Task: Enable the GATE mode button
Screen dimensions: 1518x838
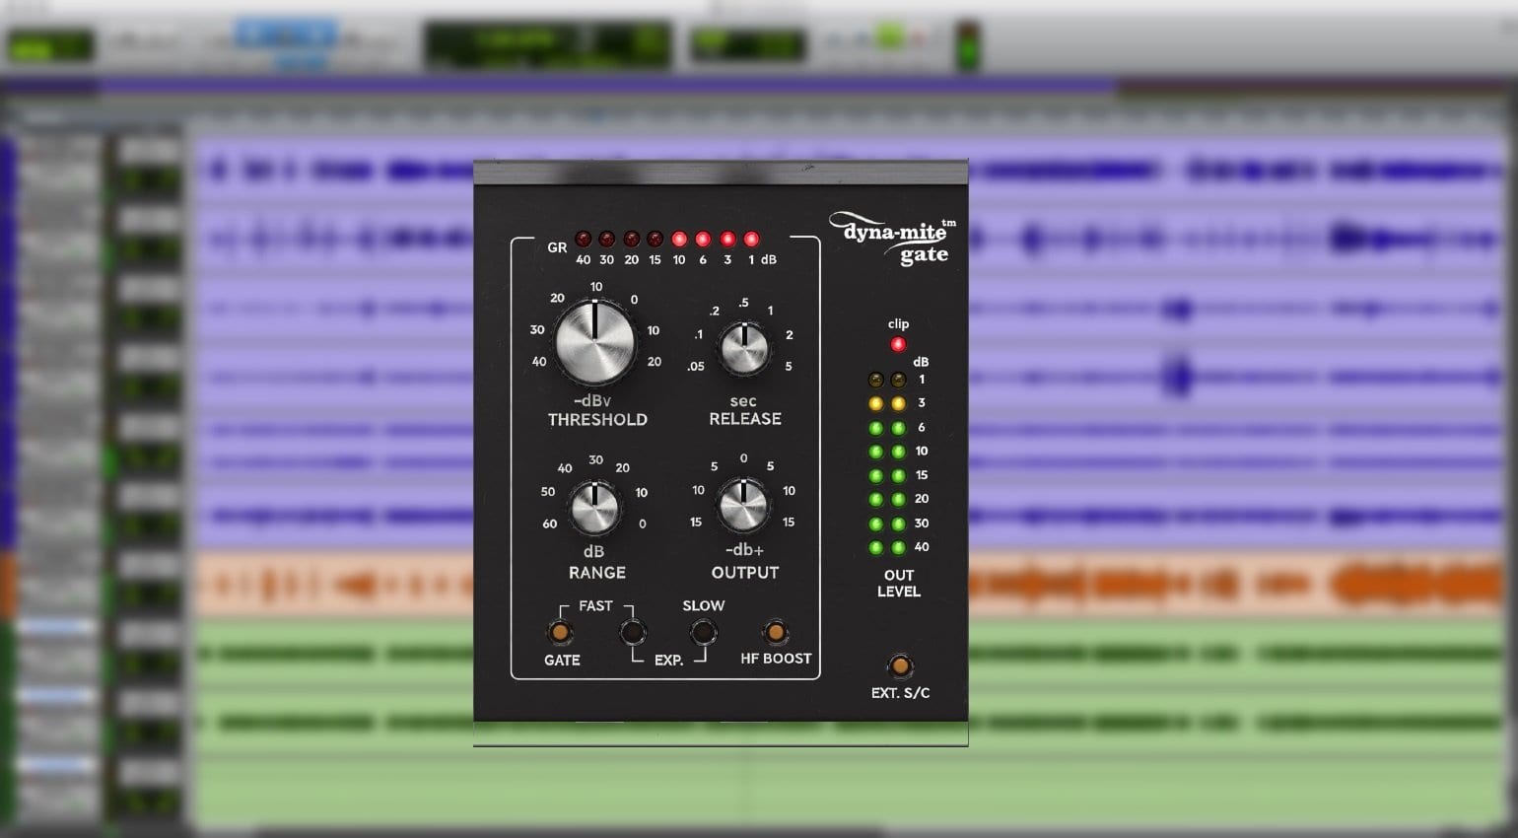Action: click(x=559, y=632)
